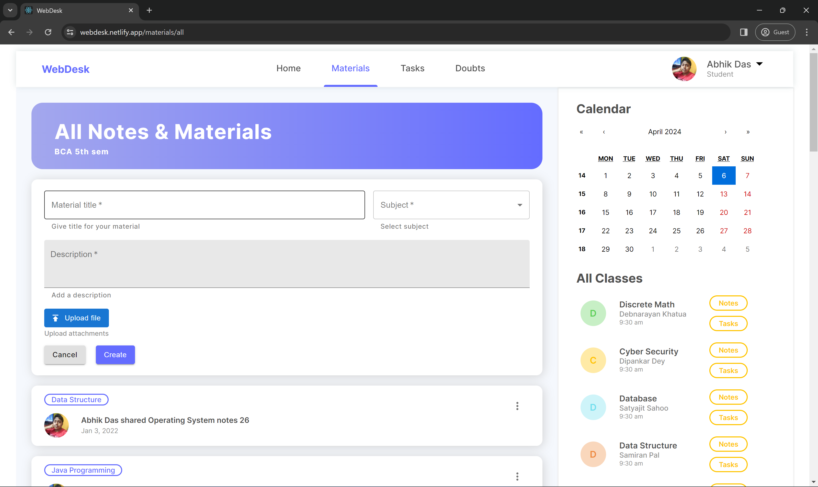This screenshot has width=818, height=487.
Task: Select April 6 in the calendar
Action: click(724, 176)
